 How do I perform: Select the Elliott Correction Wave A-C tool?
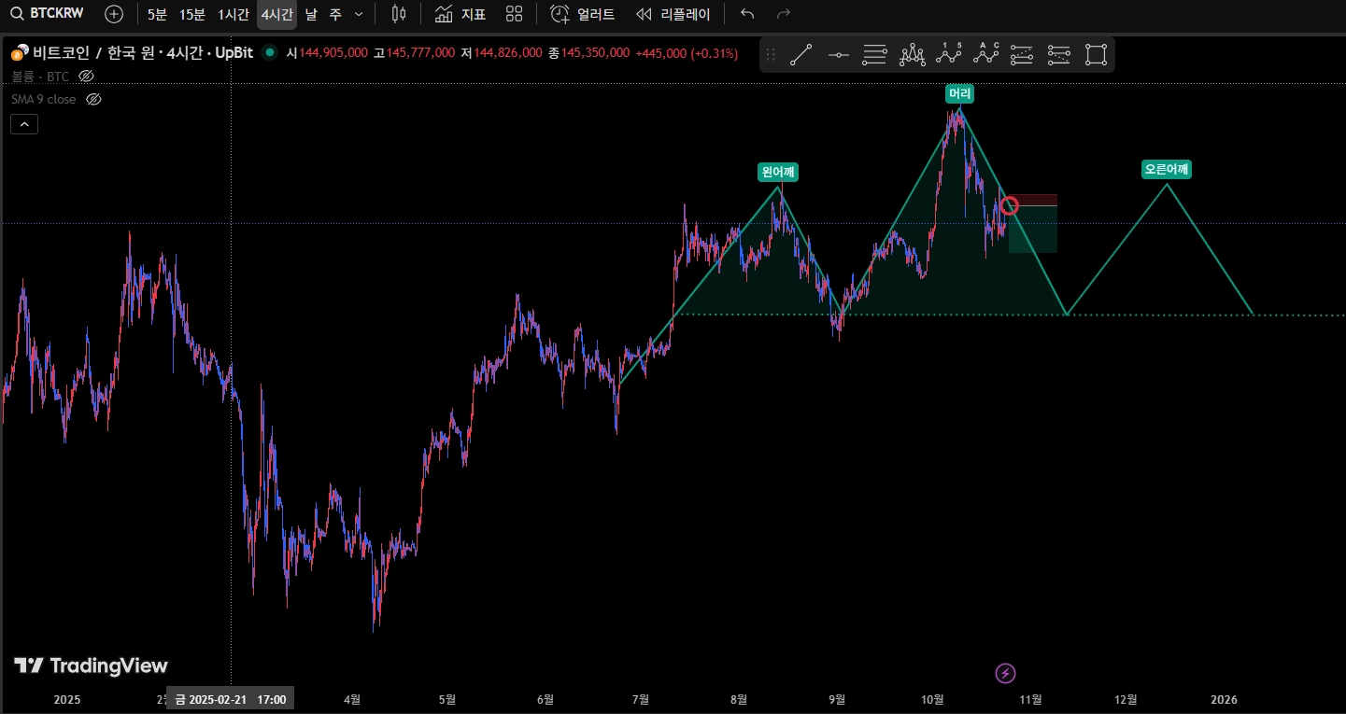(x=986, y=54)
